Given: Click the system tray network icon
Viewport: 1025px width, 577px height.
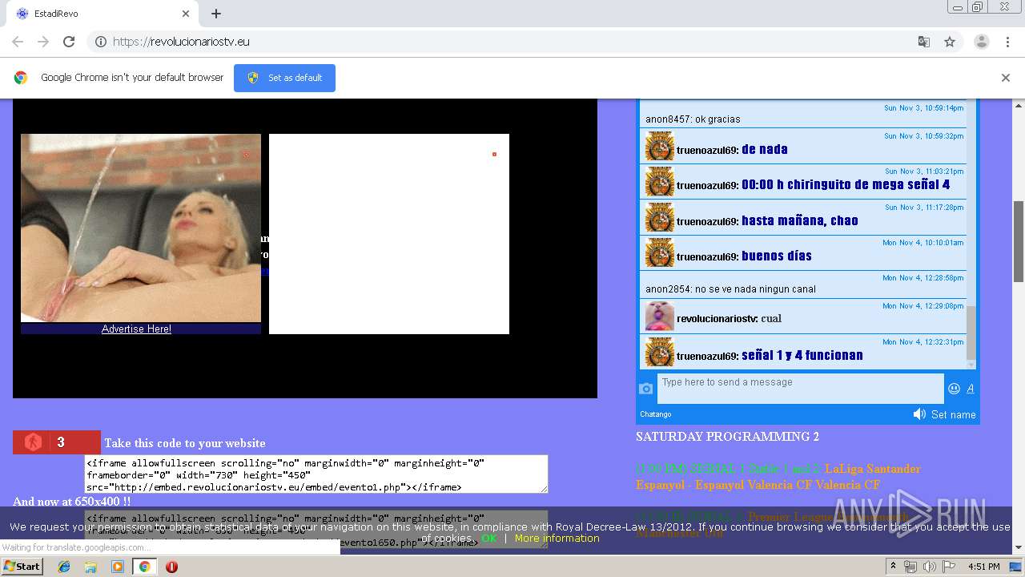Looking at the screenshot, I should 910,567.
